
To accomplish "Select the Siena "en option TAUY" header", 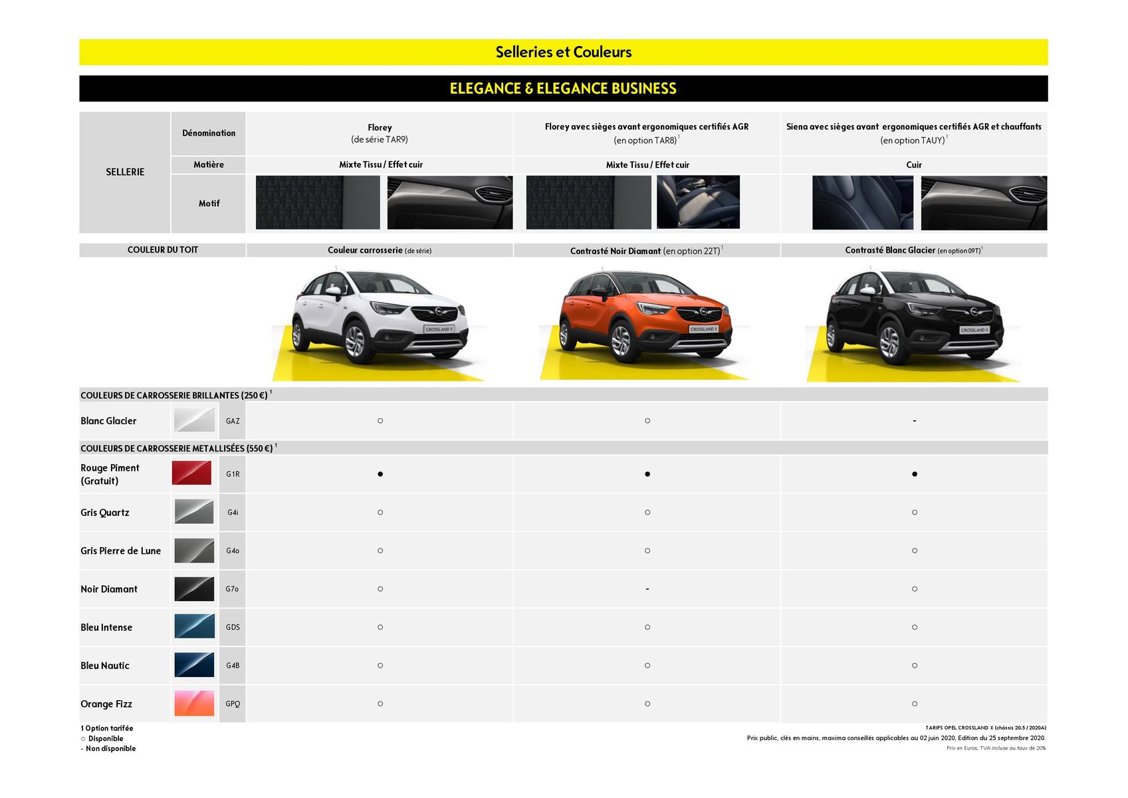I will [914, 133].
